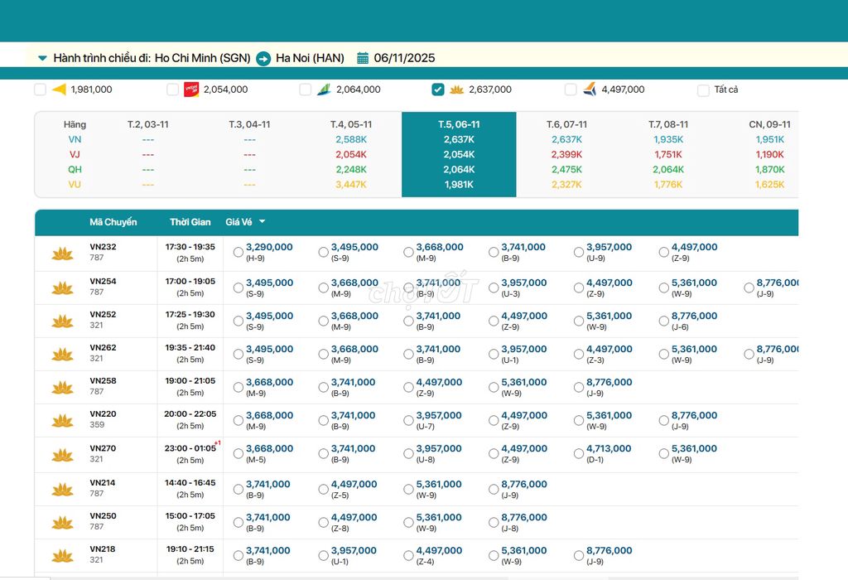Switch to the T.4, 05-11 date column
The height and width of the screenshot is (580, 848).
pyautogui.click(x=350, y=124)
